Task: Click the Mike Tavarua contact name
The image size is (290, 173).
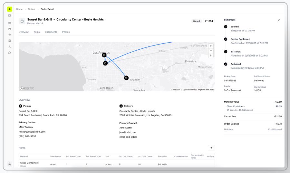Action: point(26,127)
